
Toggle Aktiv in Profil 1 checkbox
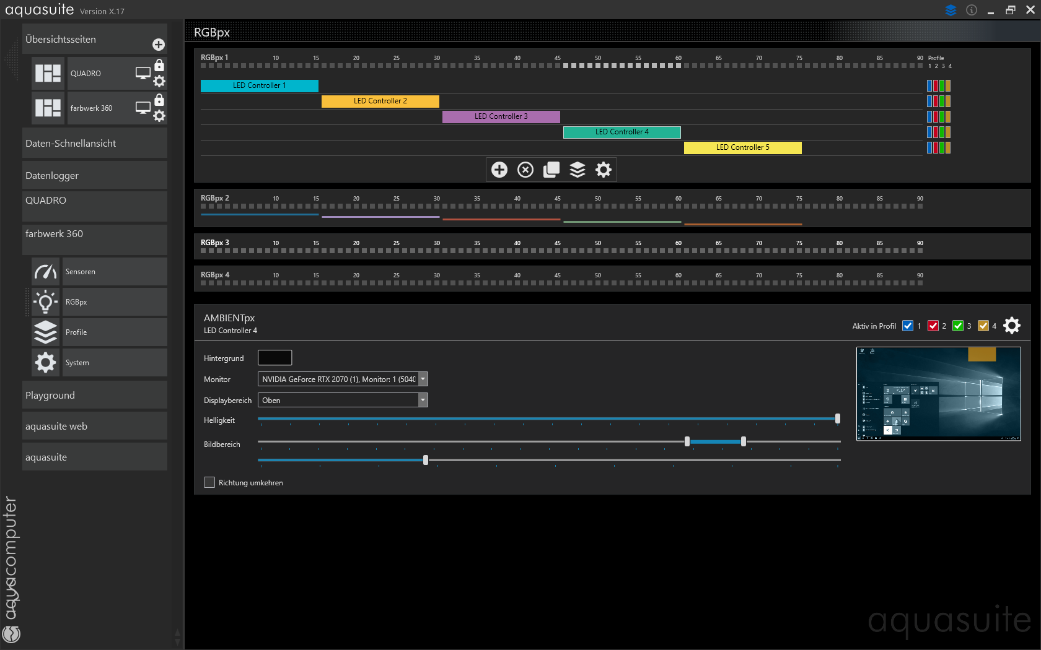[x=908, y=326]
